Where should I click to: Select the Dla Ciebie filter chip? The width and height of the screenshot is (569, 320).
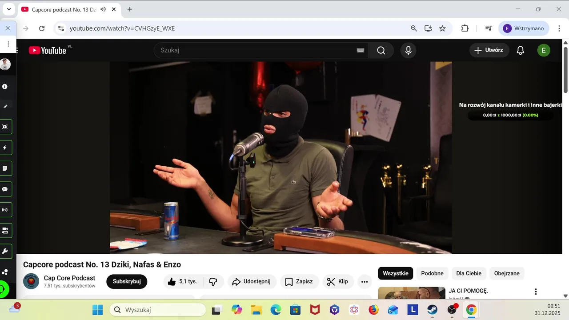(469, 273)
